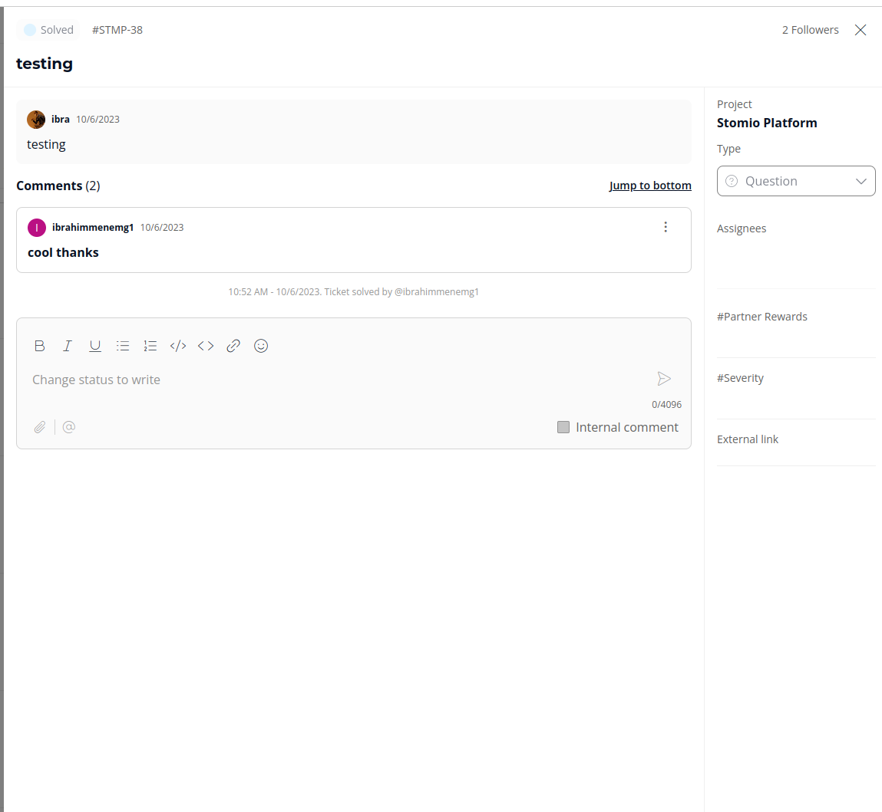Click the 2 Followers label
Screen dimensions: 882x812
810,30
